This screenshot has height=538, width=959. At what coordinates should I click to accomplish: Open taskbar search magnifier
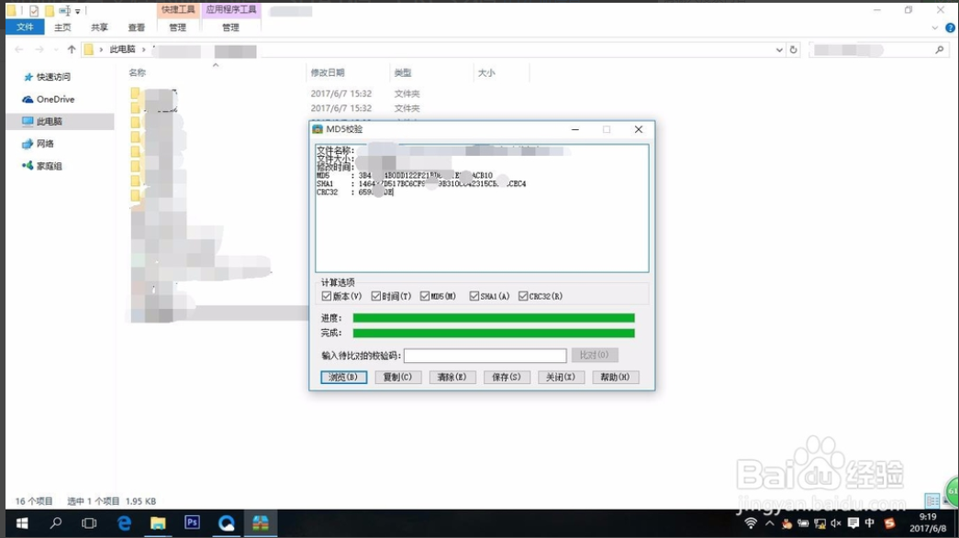pos(56,523)
